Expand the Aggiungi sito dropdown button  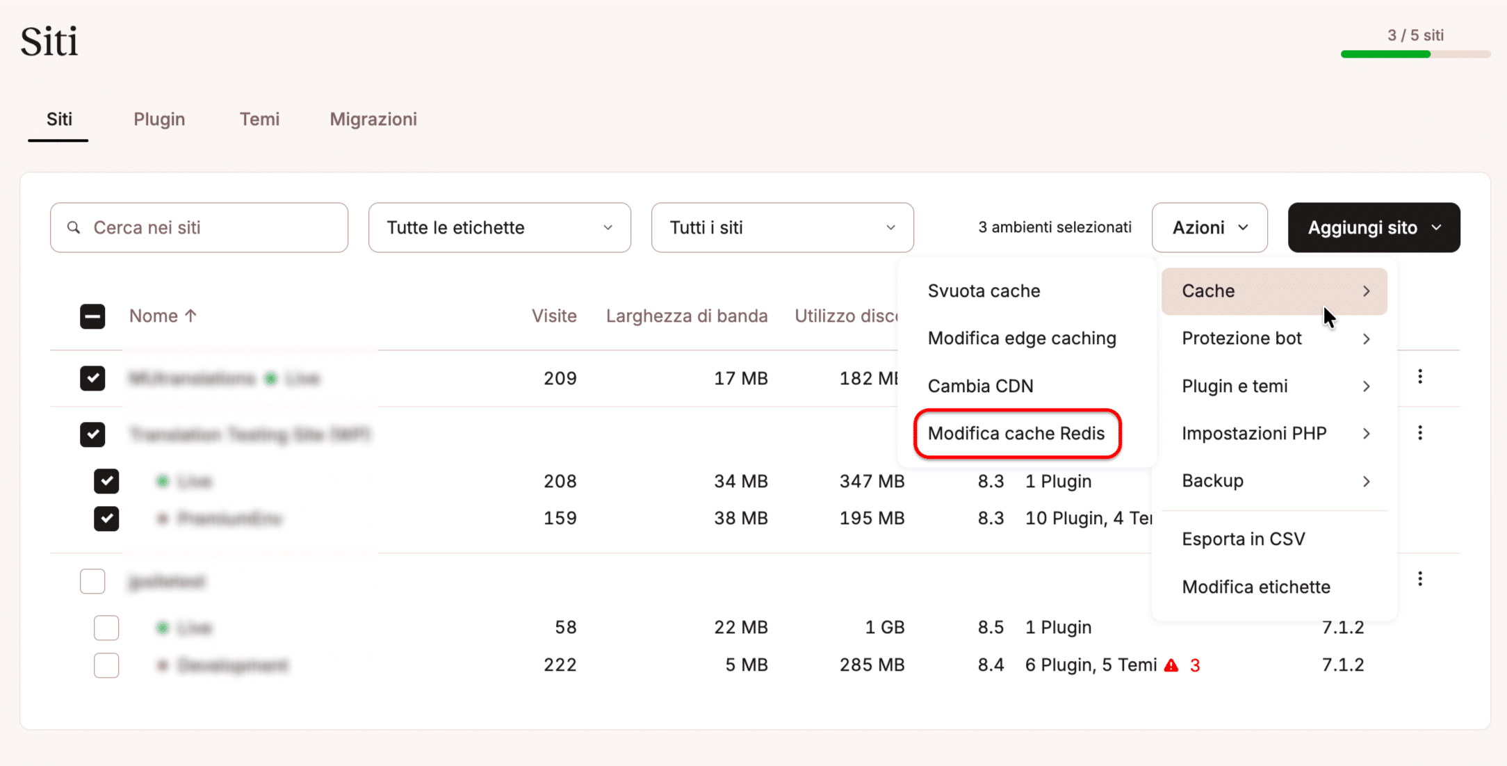(x=1374, y=227)
